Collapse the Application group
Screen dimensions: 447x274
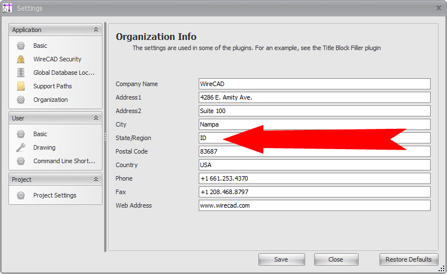click(96, 30)
